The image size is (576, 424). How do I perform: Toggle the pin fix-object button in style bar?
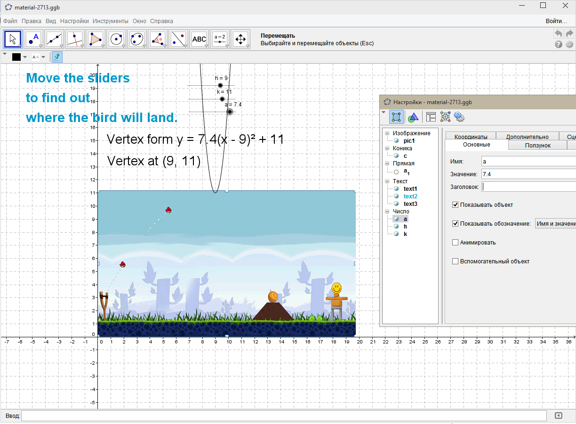(57, 57)
